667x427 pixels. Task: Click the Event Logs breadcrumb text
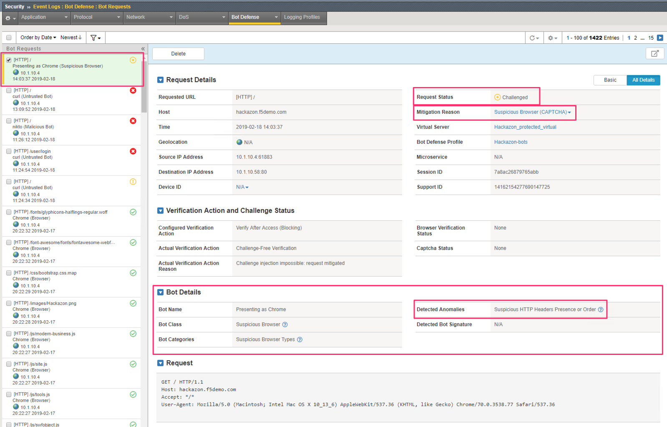coord(47,7)
